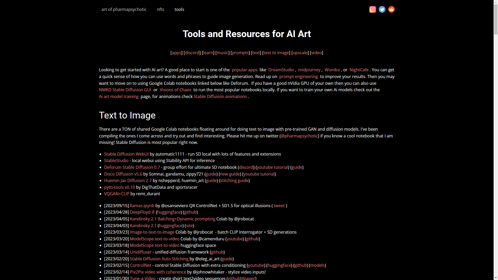The height and width of the screenshot is (280, 498).
Task: Open 'Stable Diffusion animations' link
Action: pos(220,96)
